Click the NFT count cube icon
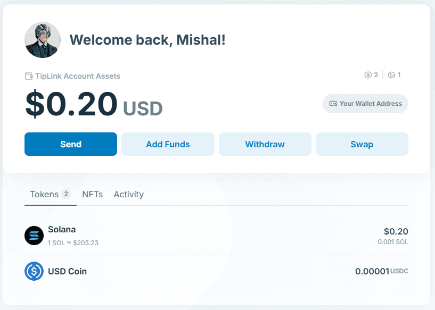Screen dimensions: 435x310 (391, 75)
